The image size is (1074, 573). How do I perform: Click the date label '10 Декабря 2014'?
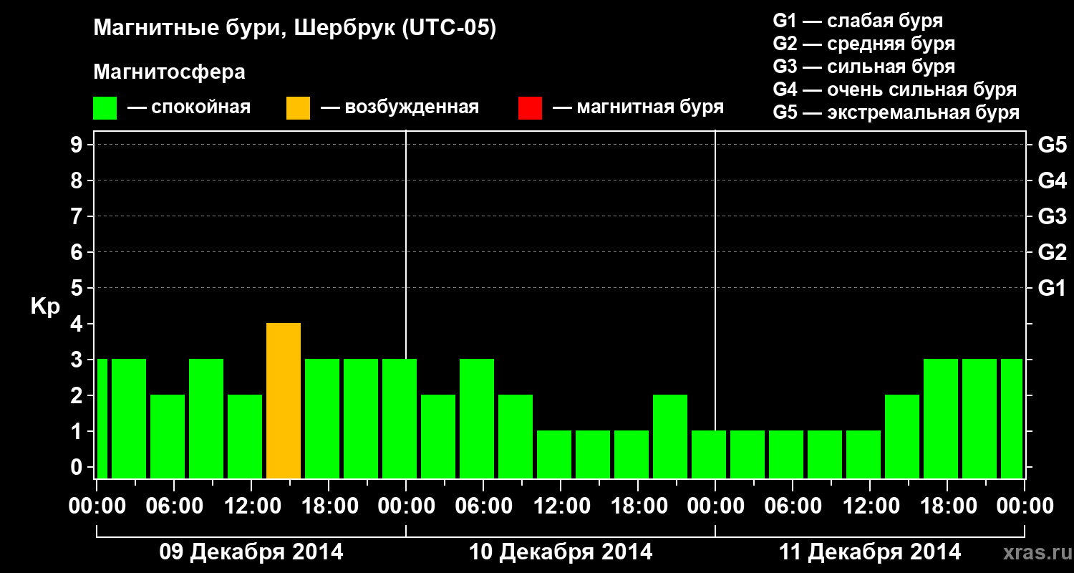click(561, 552)
